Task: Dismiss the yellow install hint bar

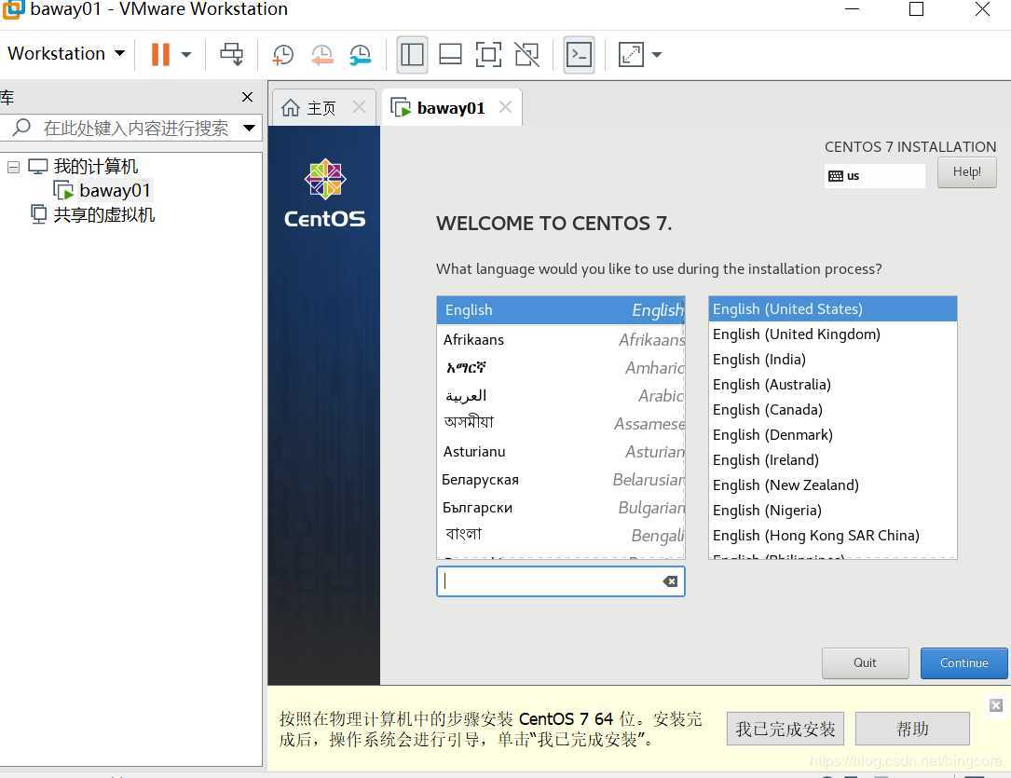Action: coord(995,705)
